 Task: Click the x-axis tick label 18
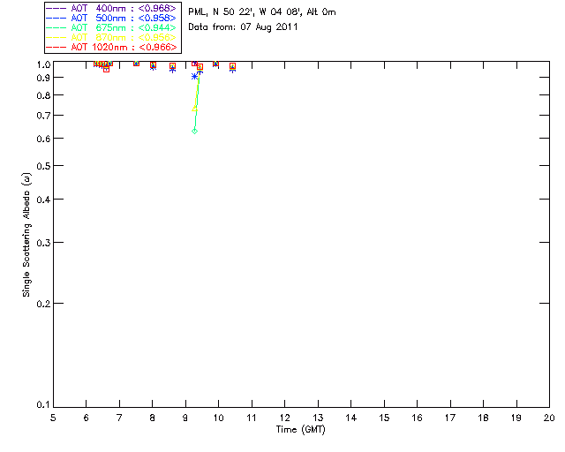[484, 418]
